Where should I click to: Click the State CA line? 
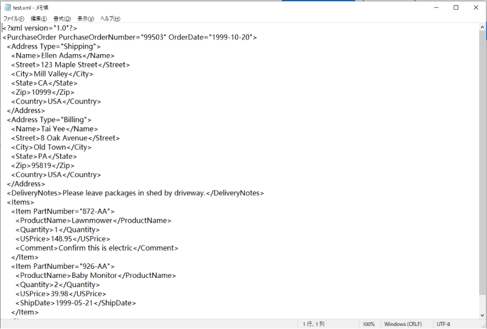click(x=44, y=83)
